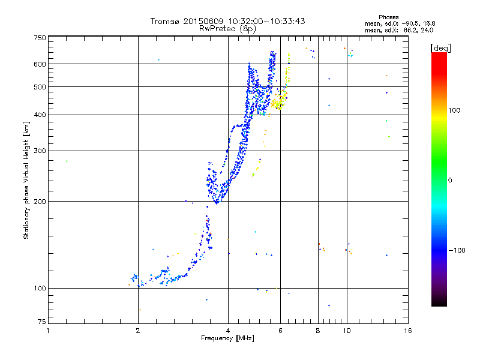Click the y-axis tick label '100' beside the plot
This screenshot has width=480, height=360.
tap(40, 288)
